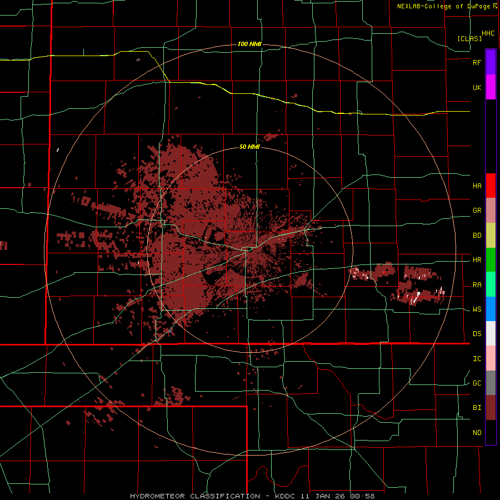Image resolution: width=500 pixels, height=500 pixels.
Task: Click the IC legend label
Action: [x=477, y=359]
